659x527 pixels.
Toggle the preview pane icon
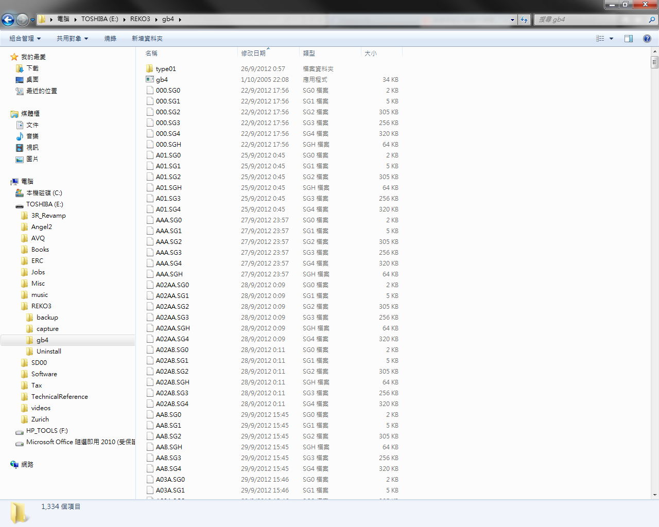click(x=629, y=39)
